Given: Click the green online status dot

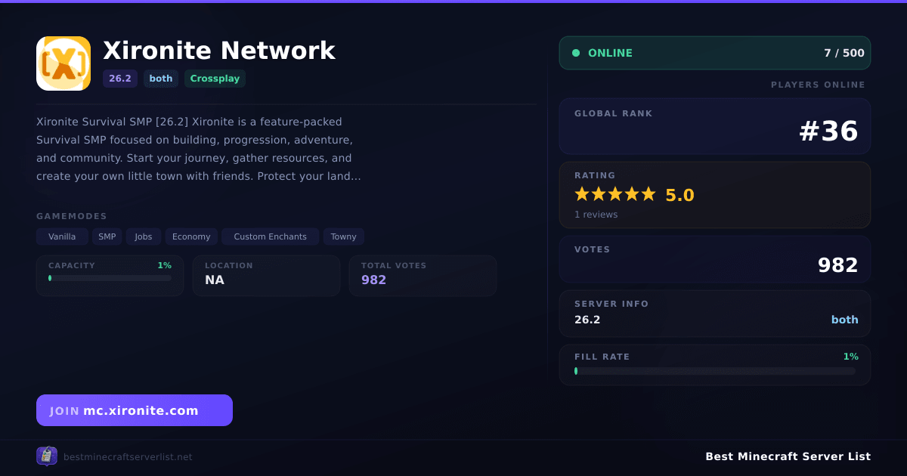Looking at the screenshot, I should tap(576, 53).
